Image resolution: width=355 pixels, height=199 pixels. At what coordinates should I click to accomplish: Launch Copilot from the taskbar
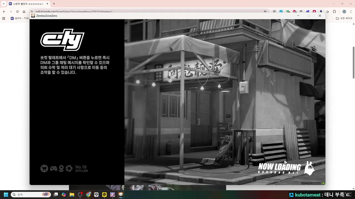[x=64, y=195]
